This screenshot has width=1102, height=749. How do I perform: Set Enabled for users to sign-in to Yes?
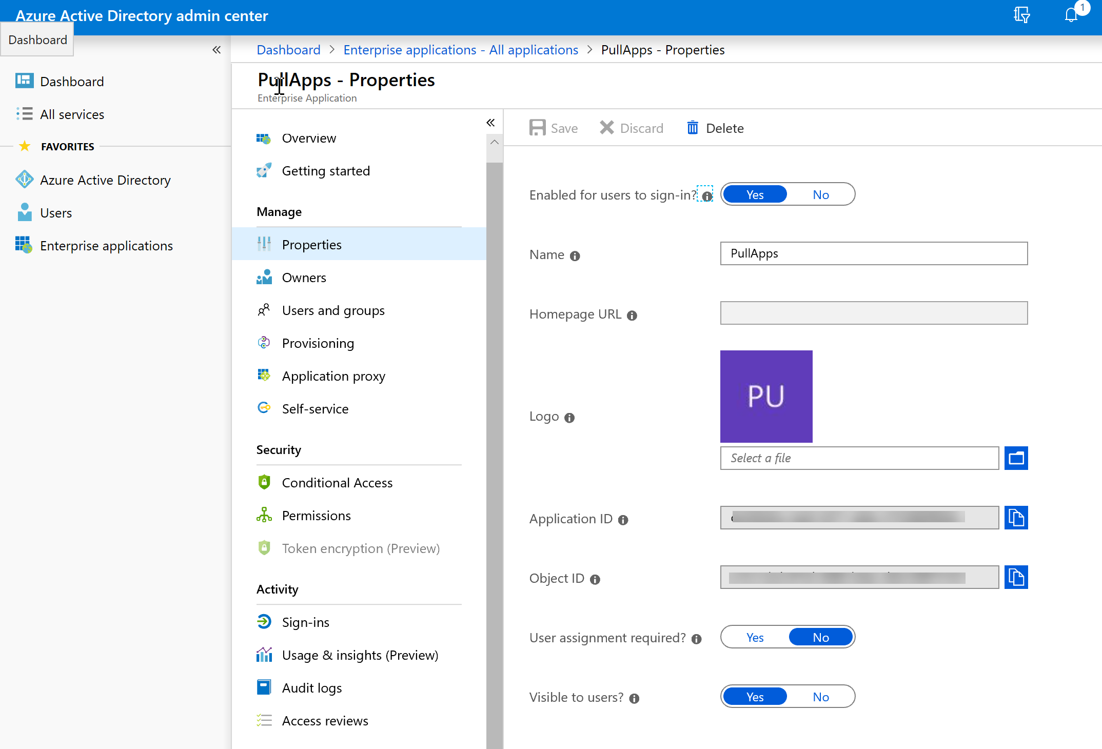coord(755,194)
